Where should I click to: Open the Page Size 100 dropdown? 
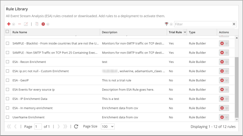[107, 127]
